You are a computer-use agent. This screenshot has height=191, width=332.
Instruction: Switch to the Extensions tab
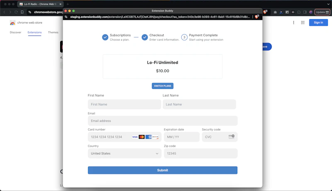[x=34, y=32]
